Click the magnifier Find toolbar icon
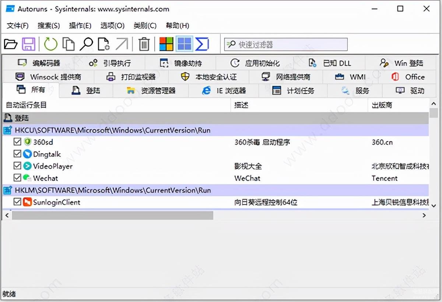Screen dimensions: 442x302 pos(86,44)
